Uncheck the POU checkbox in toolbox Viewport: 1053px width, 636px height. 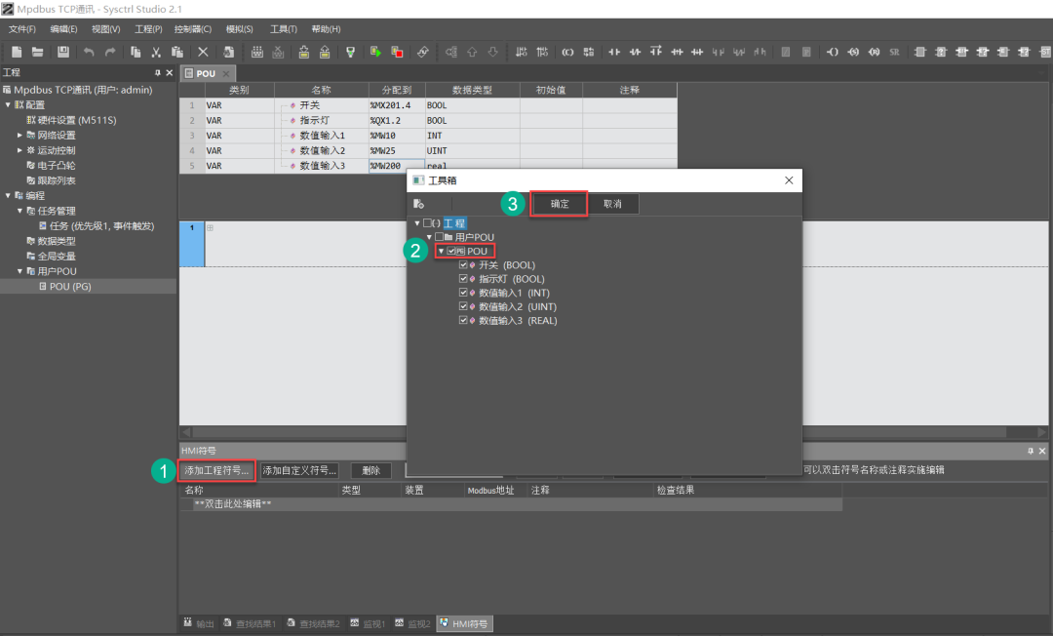point(451,251)
